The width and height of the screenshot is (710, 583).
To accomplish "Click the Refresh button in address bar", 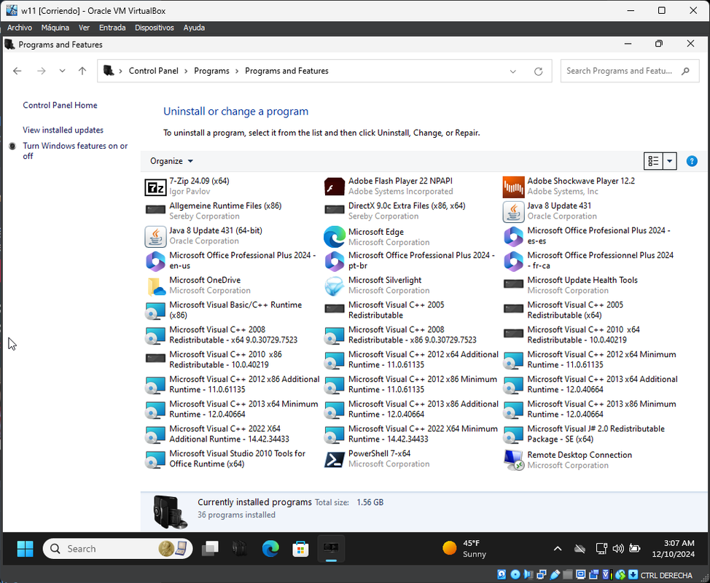I will click(x=538, y=71).
